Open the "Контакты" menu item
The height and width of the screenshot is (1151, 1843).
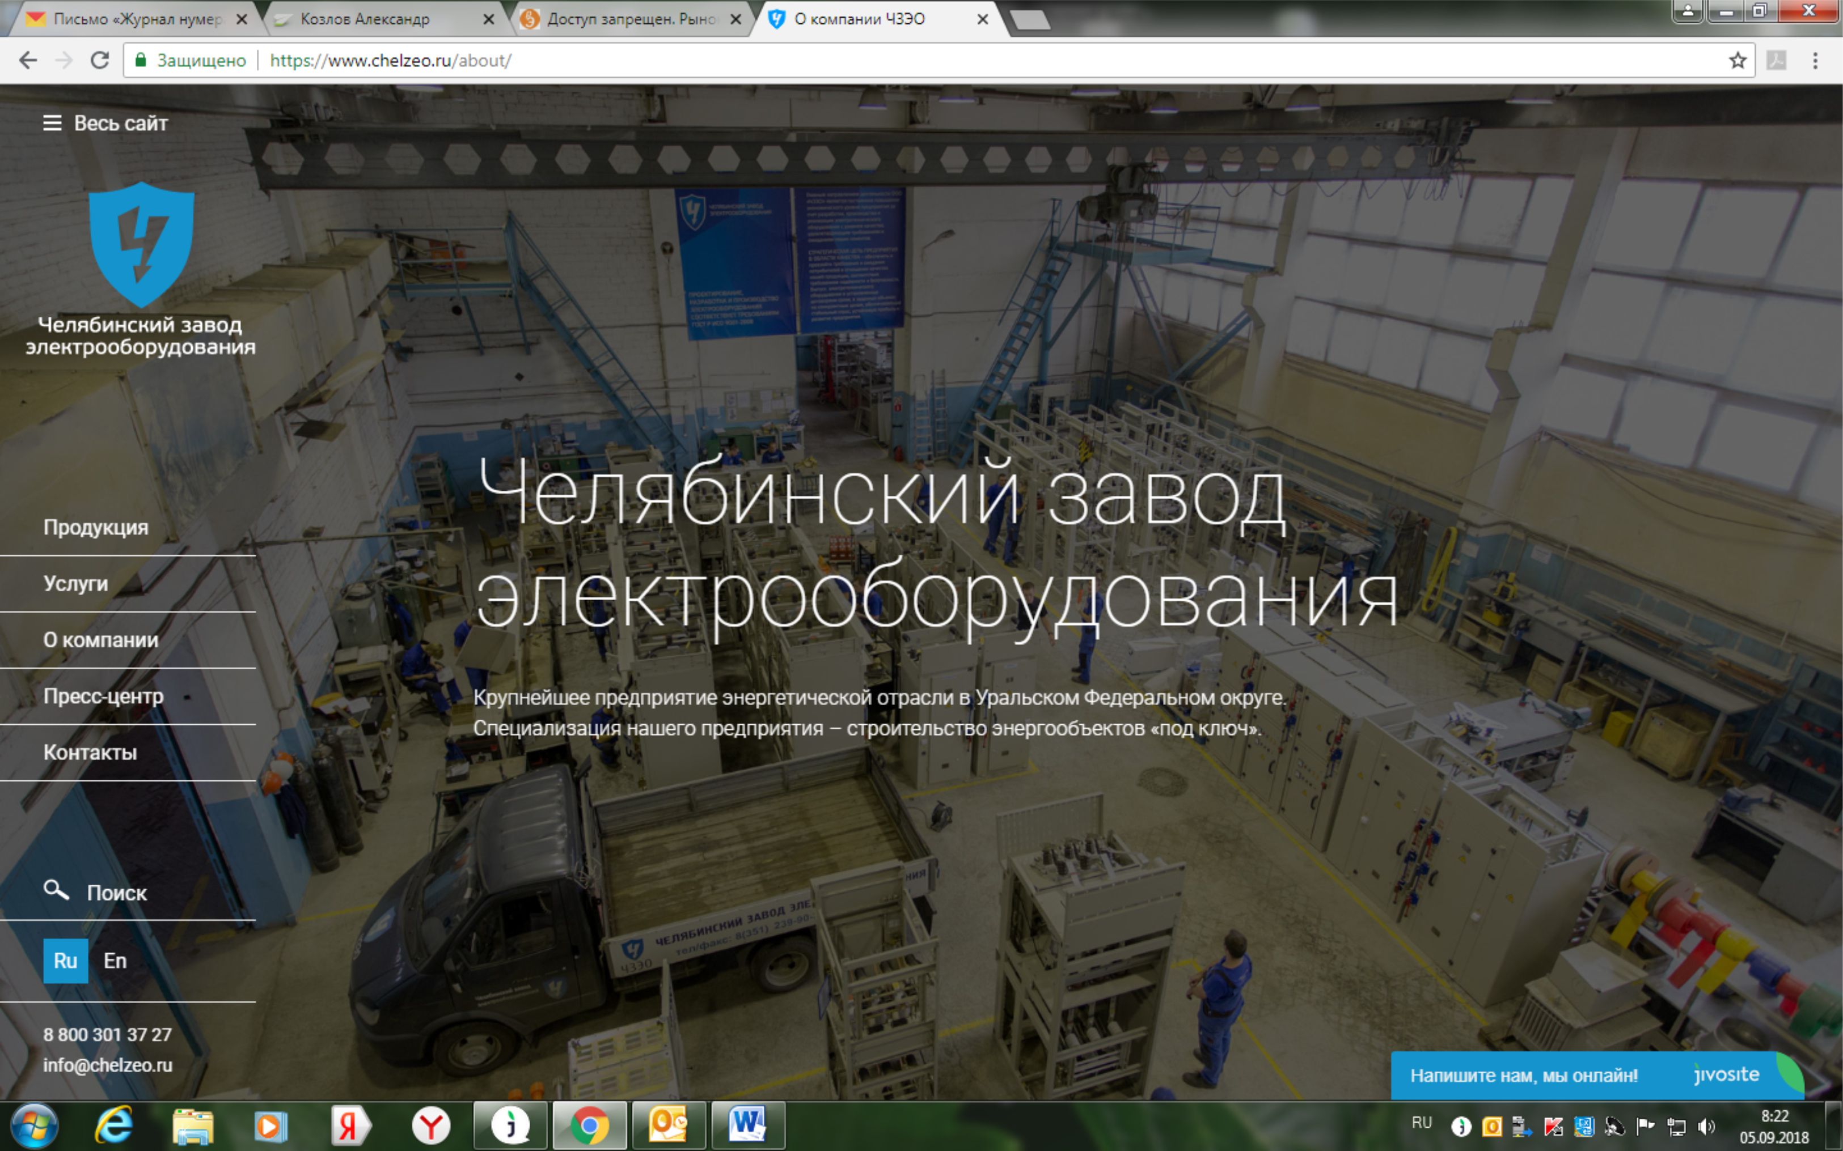pos(90,752)
